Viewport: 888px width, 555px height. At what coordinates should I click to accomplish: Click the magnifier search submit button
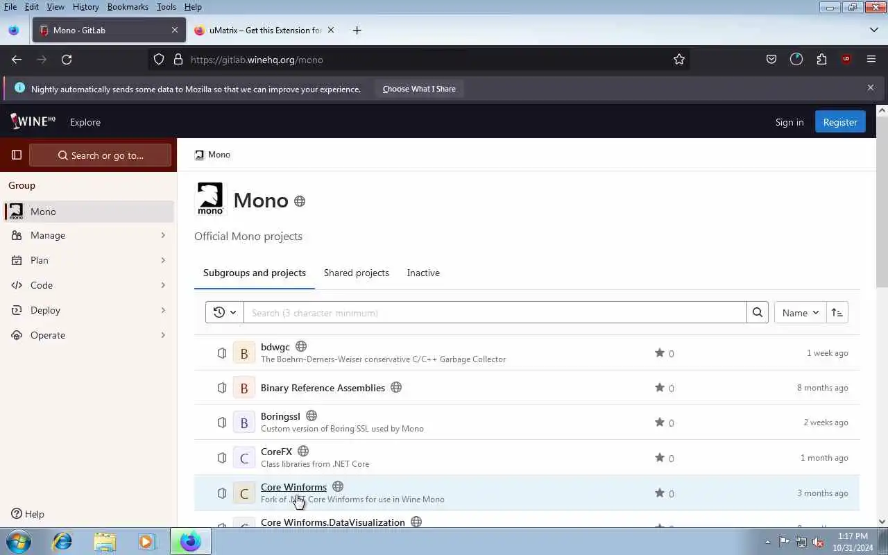click(758, 313)
